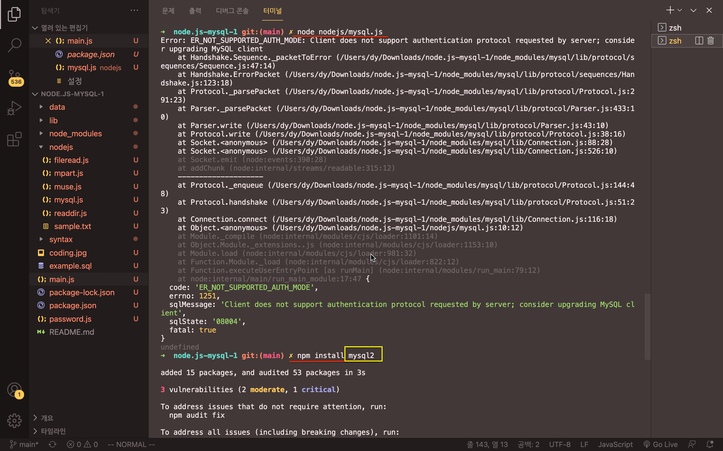The height and width of the screenshot is (451, 723).
Task: Split the selected zsh terminal
Action: point(699,41)
